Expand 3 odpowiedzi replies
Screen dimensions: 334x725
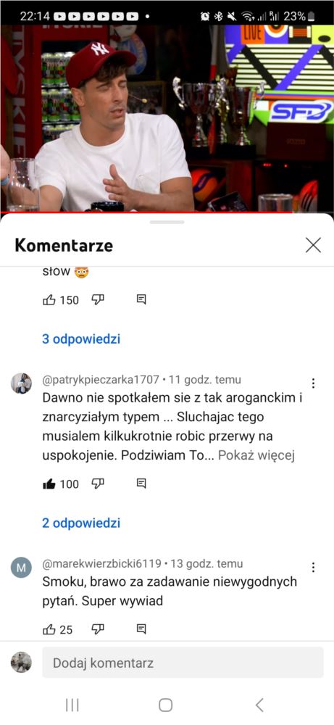(81, 339)
